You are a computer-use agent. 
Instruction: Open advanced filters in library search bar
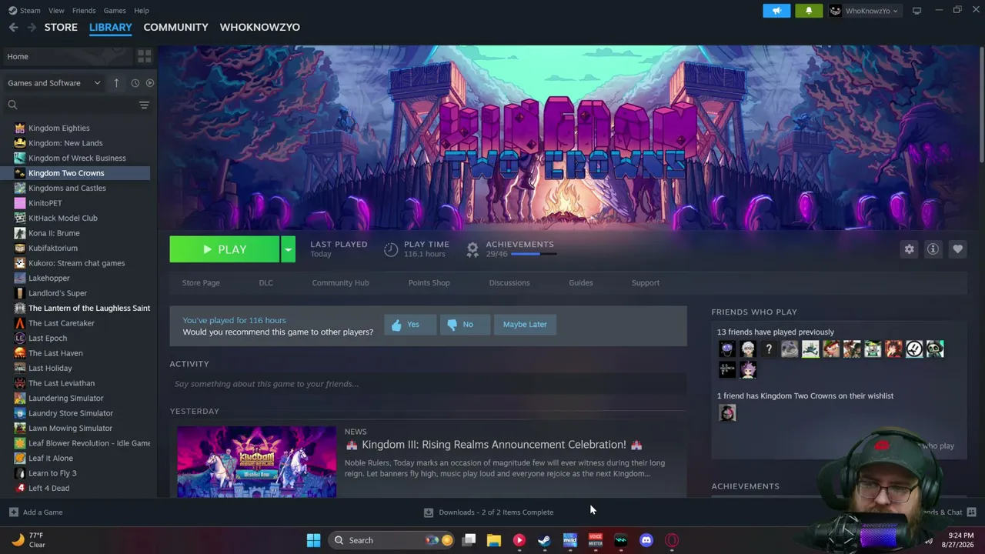pyautogui.click(x=144, y=105)
